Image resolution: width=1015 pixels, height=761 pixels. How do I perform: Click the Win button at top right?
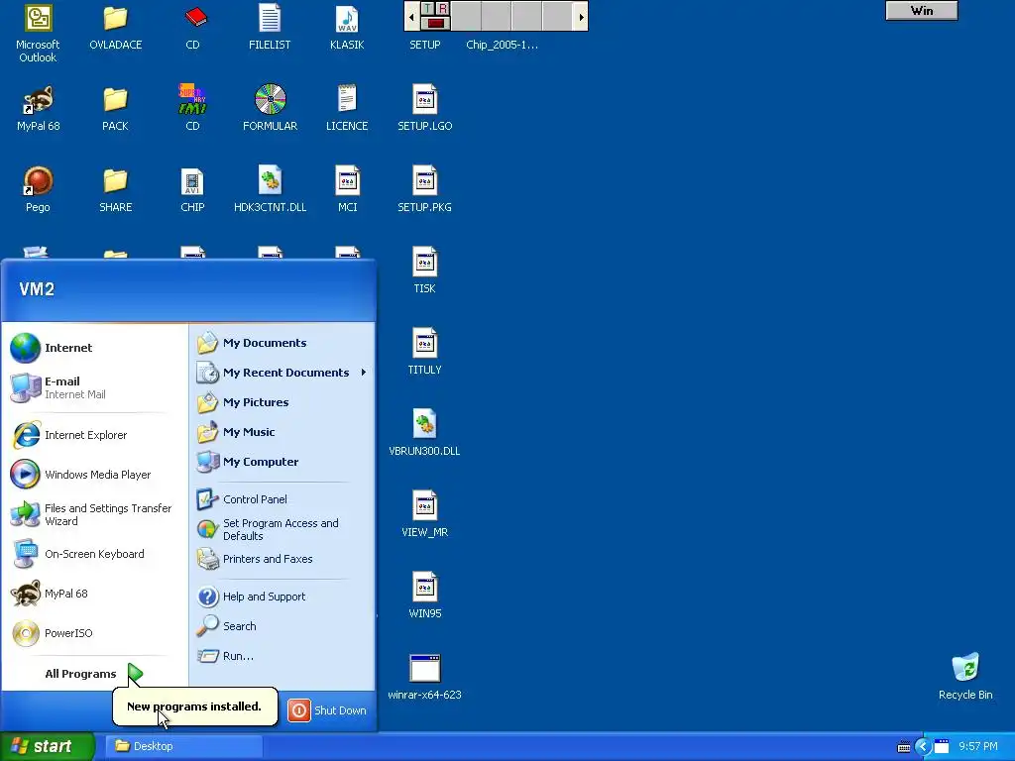[921, 10]
